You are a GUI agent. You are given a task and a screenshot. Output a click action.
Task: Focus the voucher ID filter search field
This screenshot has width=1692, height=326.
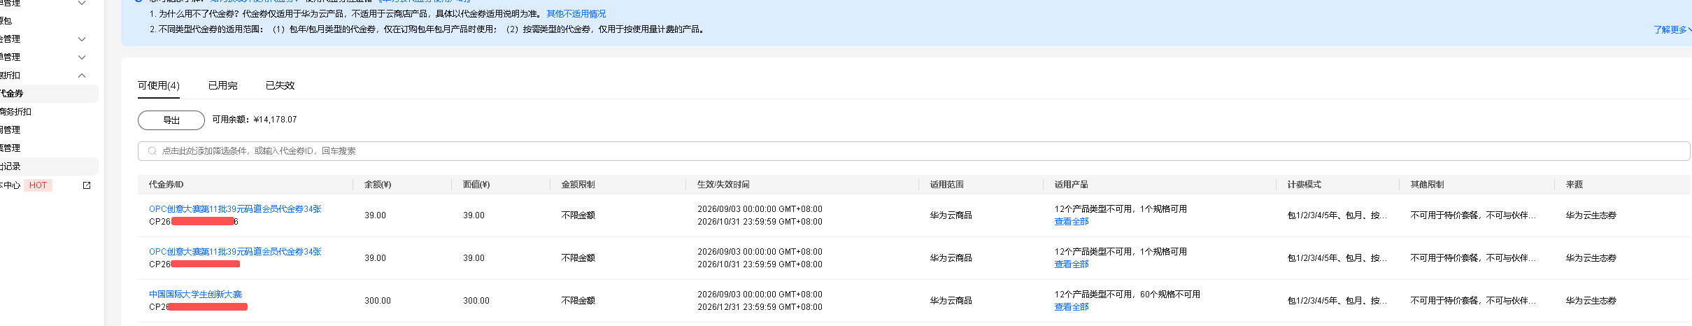click(913, 151)
